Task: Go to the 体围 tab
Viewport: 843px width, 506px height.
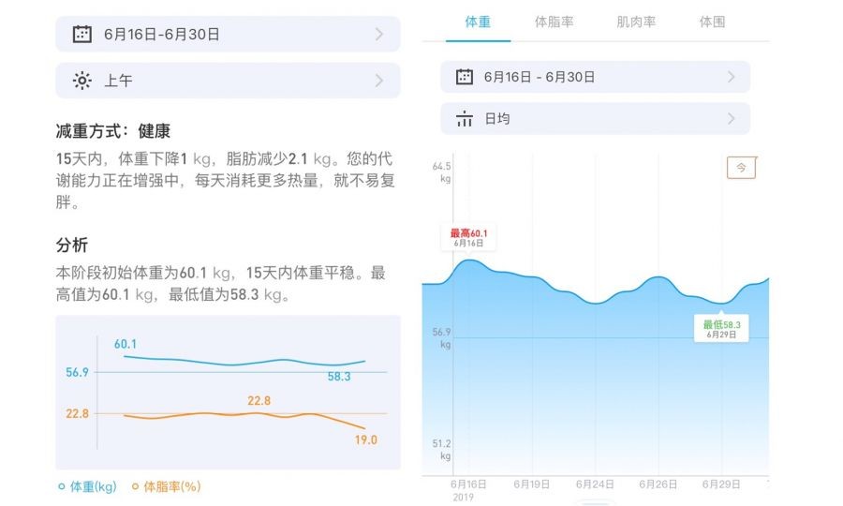Action: click(712, 22)
